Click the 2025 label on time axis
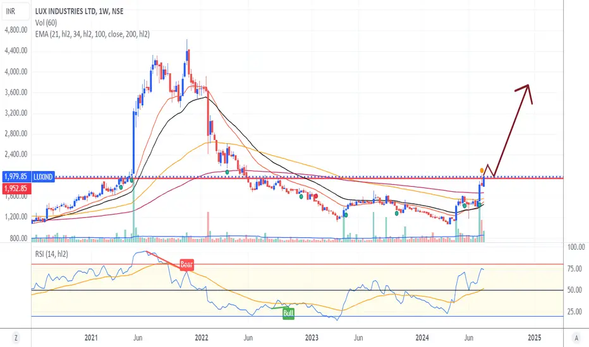Viewport: 589px width, 347px height. coord(535,338)
